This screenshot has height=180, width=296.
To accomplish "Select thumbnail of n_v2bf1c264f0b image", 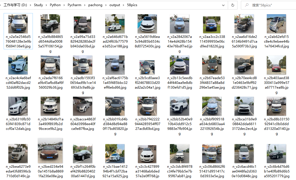I will click(x=83, y=154).
